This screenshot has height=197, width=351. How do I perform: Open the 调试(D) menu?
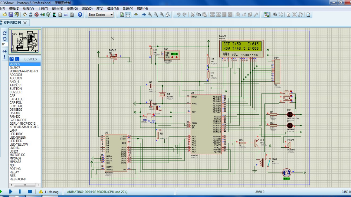tap(87, 8)
